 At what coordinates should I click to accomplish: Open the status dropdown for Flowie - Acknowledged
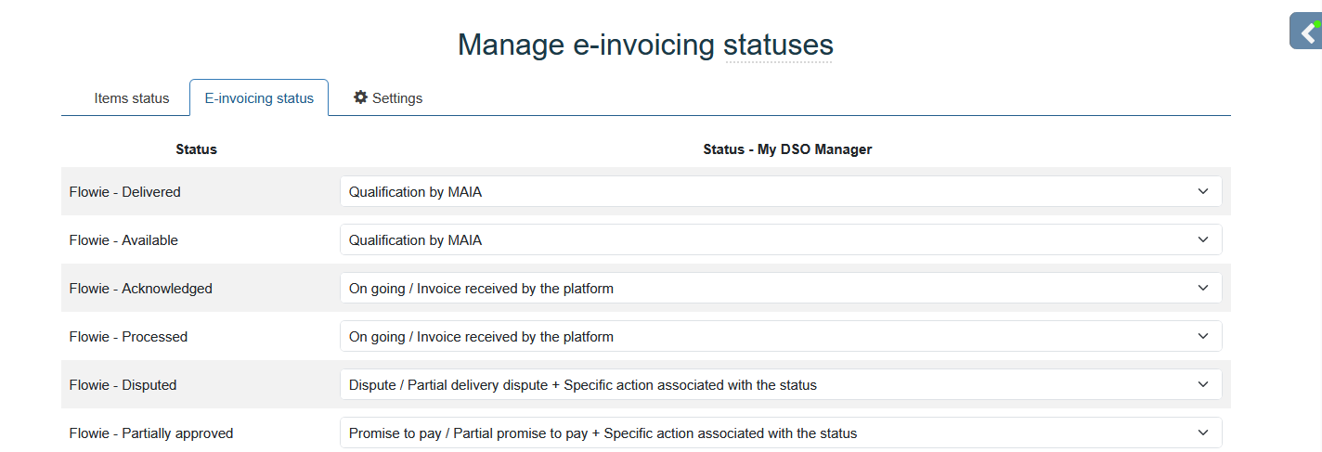click(781, 289)
